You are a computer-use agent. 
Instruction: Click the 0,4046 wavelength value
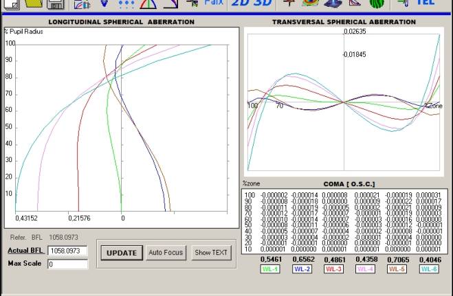pyautogui.click(x=430, y=260)
